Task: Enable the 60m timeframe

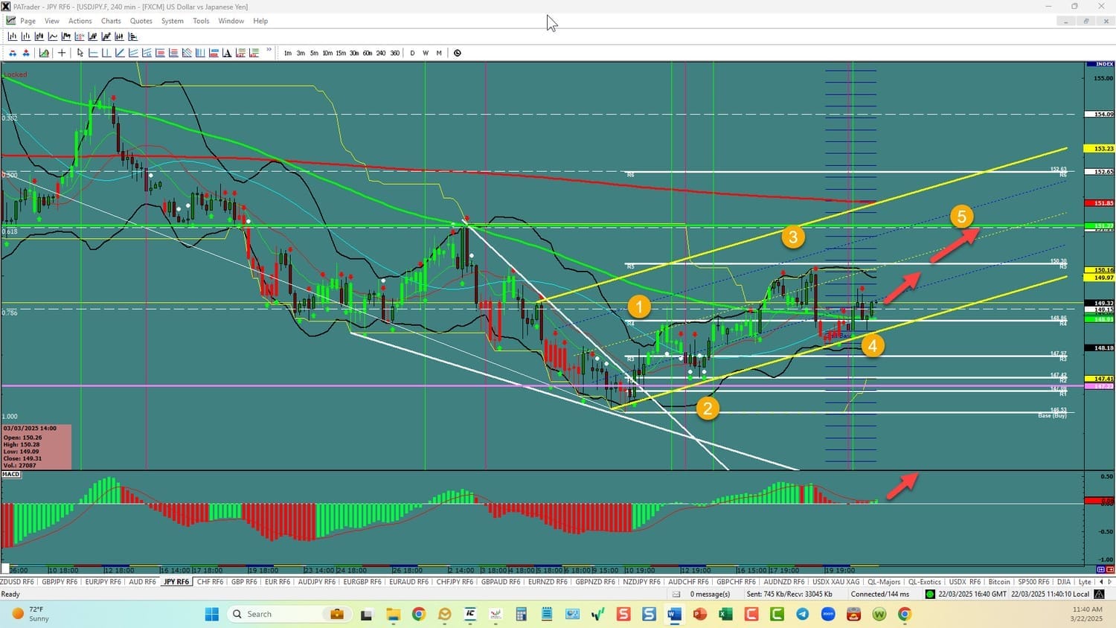Action: [x=368, y=53]
